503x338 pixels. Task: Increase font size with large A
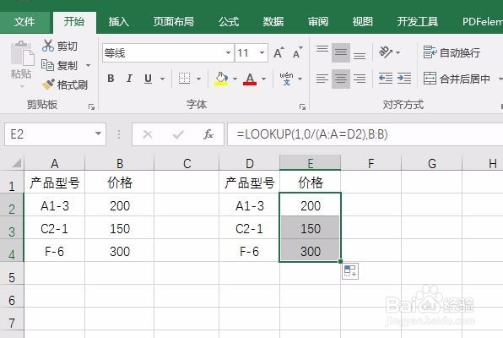[x=279, y=52]
